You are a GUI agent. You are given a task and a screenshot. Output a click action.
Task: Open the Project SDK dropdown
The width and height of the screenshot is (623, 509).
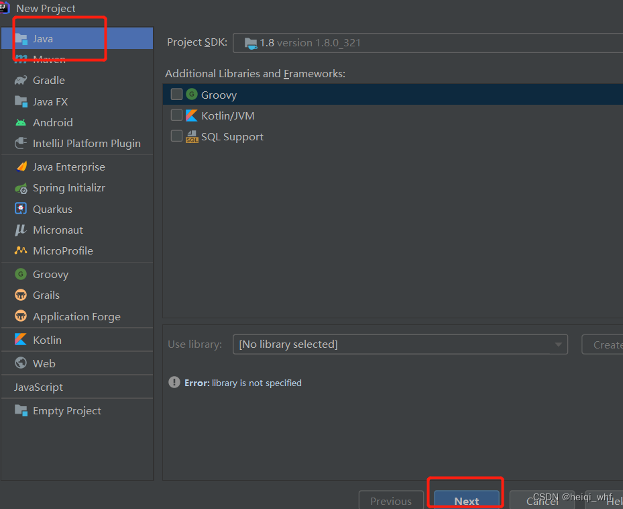coord(428,43)
